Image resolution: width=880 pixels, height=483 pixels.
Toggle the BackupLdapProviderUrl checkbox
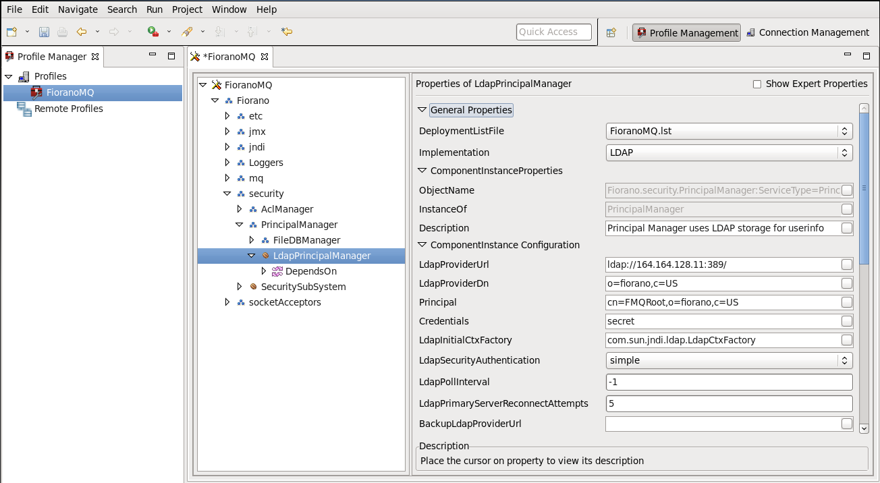click(x=846, y=424)
